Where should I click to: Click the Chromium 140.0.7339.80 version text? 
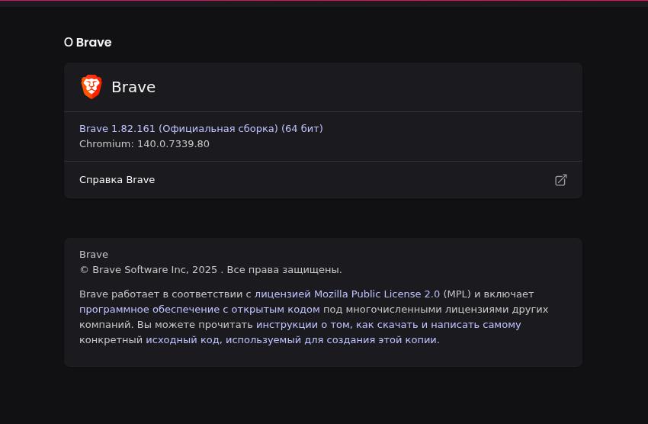(144, 143)
